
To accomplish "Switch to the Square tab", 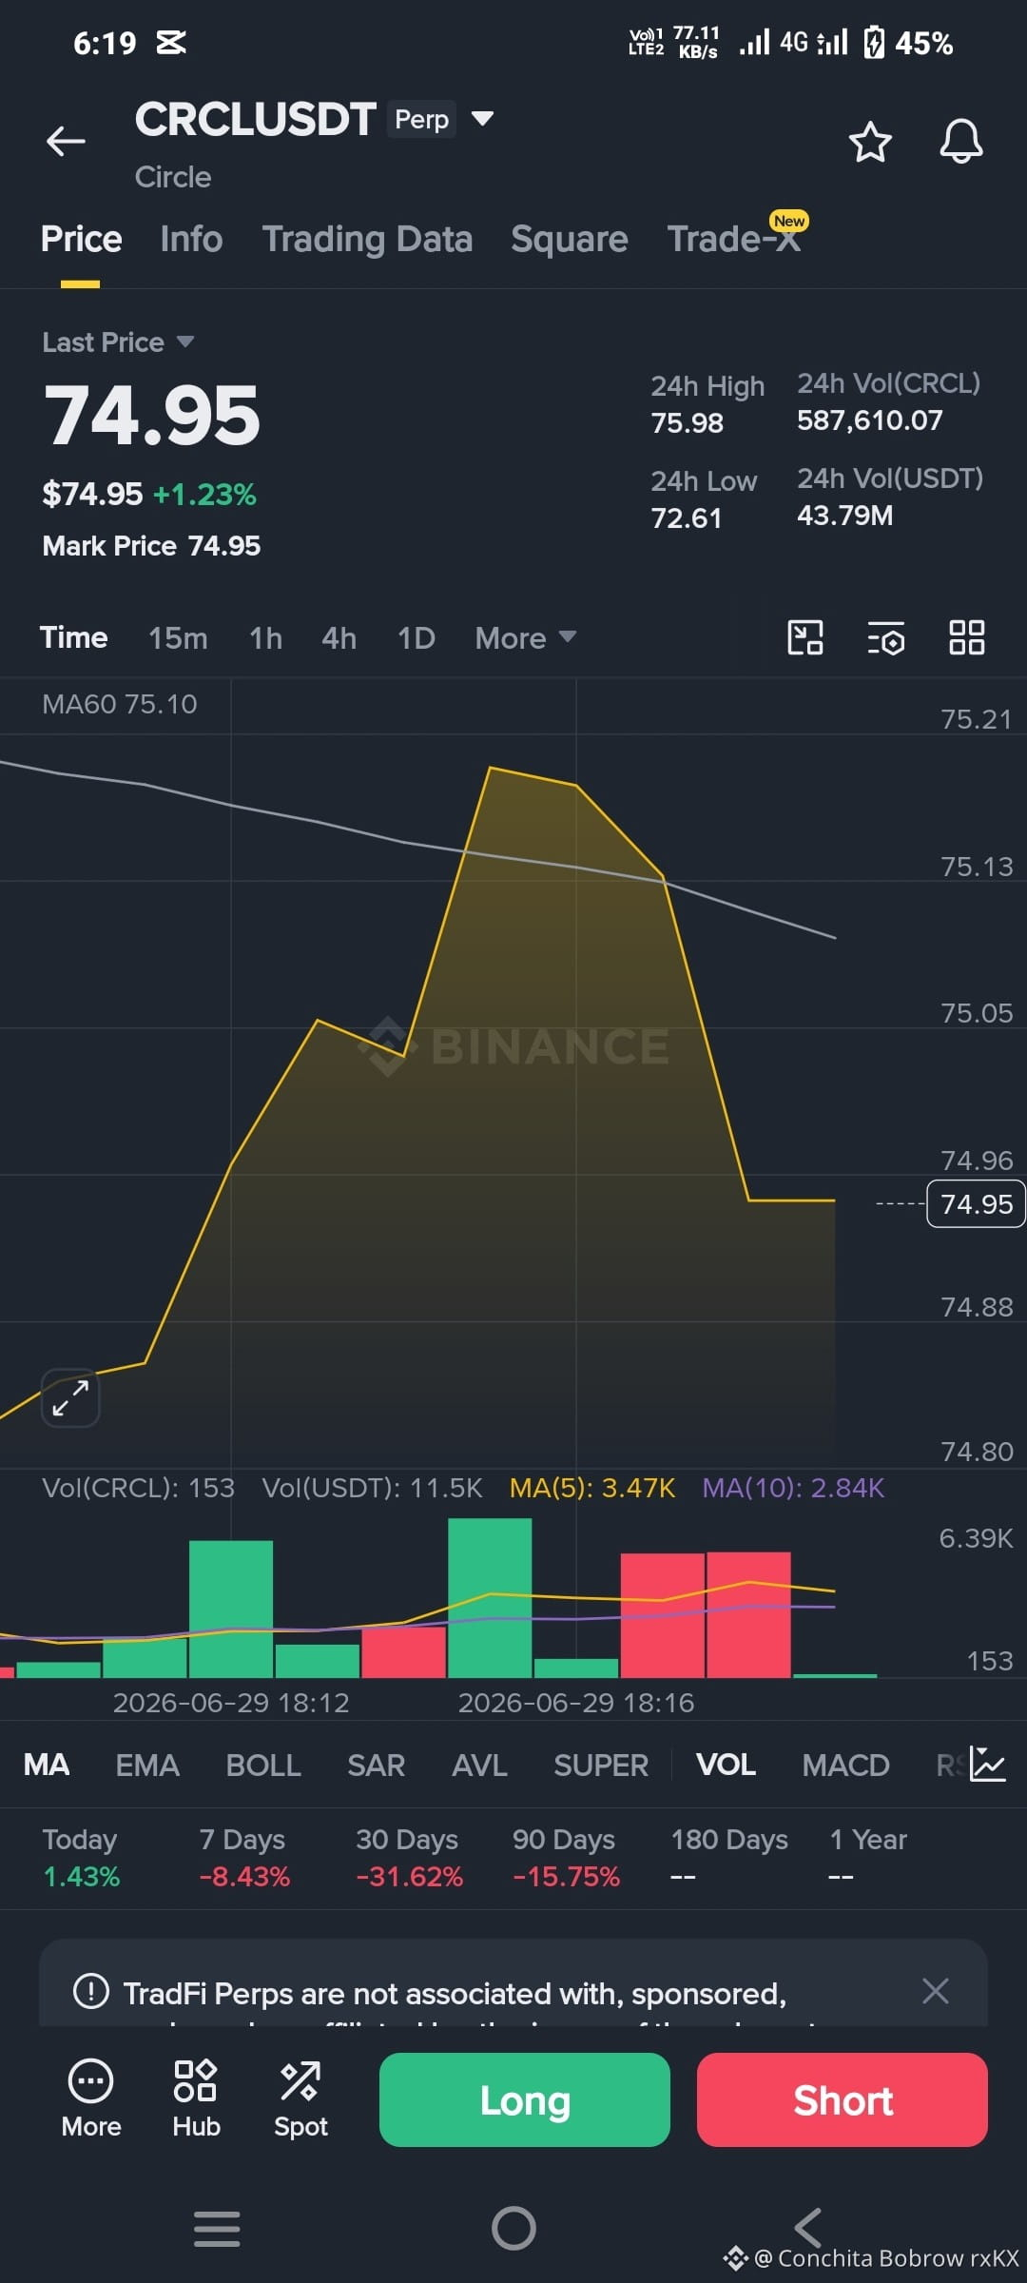I will coord(569,239).
